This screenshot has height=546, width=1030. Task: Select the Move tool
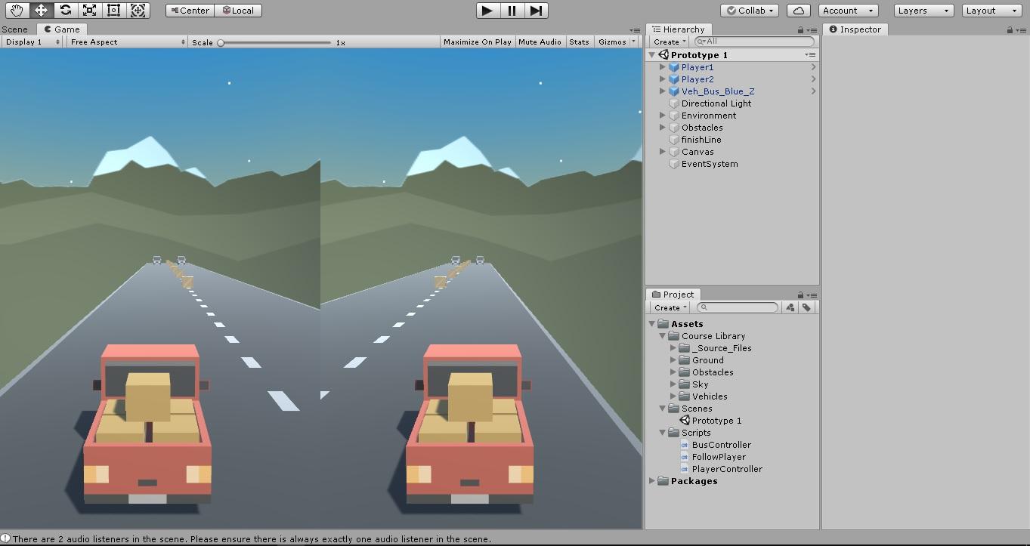(x=41, y=11)
